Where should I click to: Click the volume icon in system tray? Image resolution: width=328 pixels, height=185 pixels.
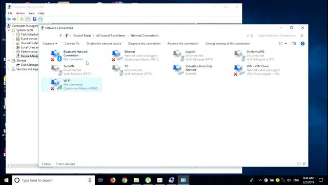[x=289, y=180]
